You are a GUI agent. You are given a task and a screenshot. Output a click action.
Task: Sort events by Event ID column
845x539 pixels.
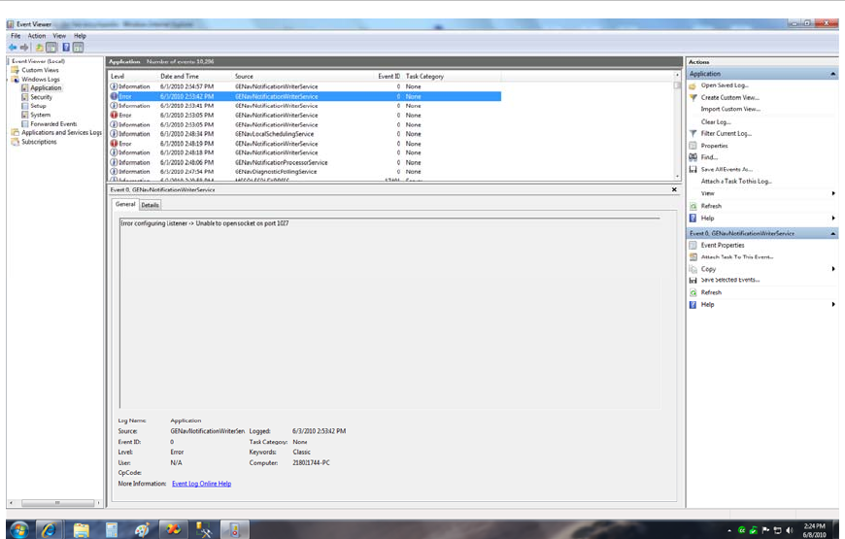[x=389, y=76]
